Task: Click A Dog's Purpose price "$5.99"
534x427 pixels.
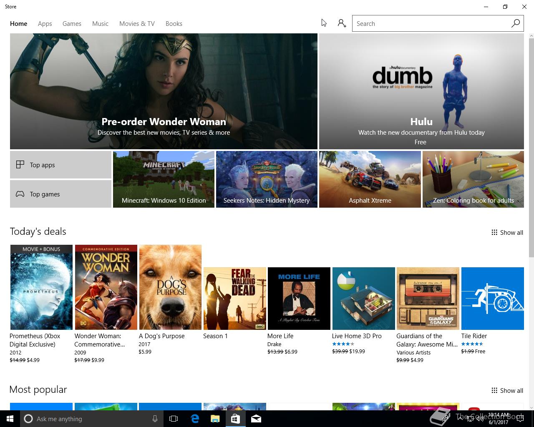Action: (145, 352)
